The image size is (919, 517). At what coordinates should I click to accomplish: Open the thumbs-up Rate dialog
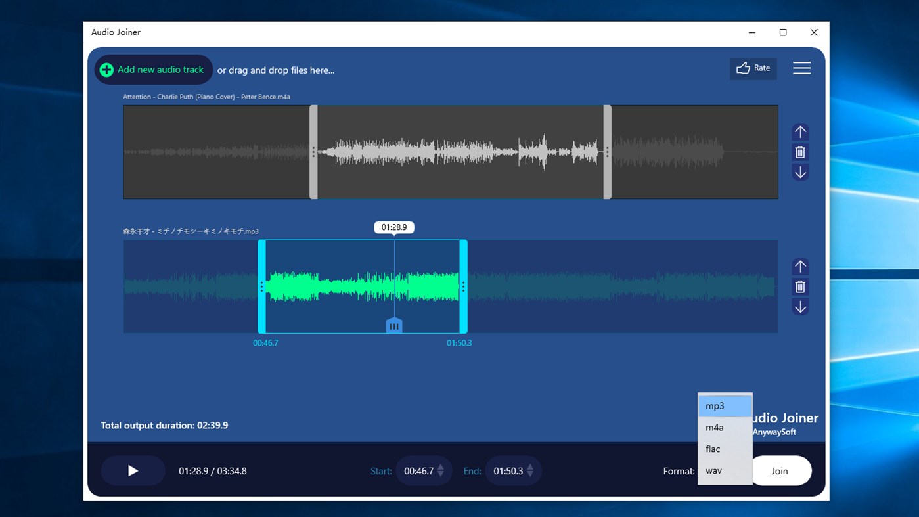tap(753, 68)
